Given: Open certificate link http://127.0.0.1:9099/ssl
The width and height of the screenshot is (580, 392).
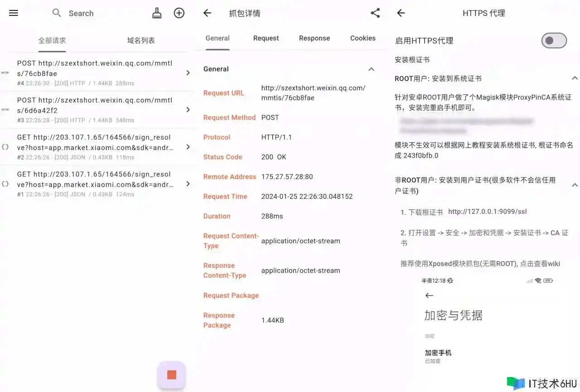Looking at the screenshot, I should (x=488, y=212).
